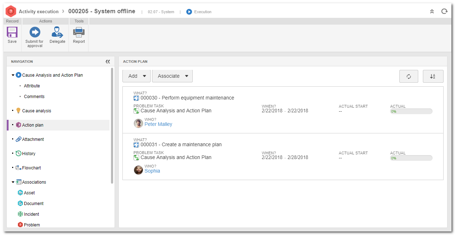Collapse Cause Analysis and Action Plan tree node
Image resolution: width=455 pixels, height=235 pixels.
(13, 75)
